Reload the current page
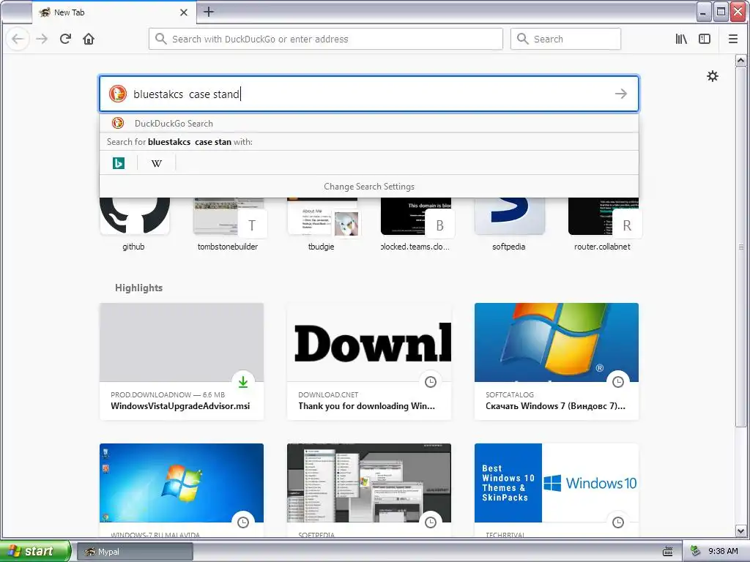This screenshot has height=562, width=750. [65, 39]
